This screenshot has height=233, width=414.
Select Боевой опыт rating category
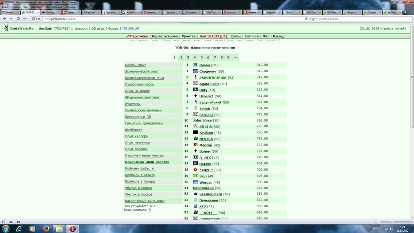[x=135, y=65]
